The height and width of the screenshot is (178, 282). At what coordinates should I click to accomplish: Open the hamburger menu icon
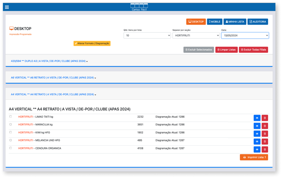(7, 7)
